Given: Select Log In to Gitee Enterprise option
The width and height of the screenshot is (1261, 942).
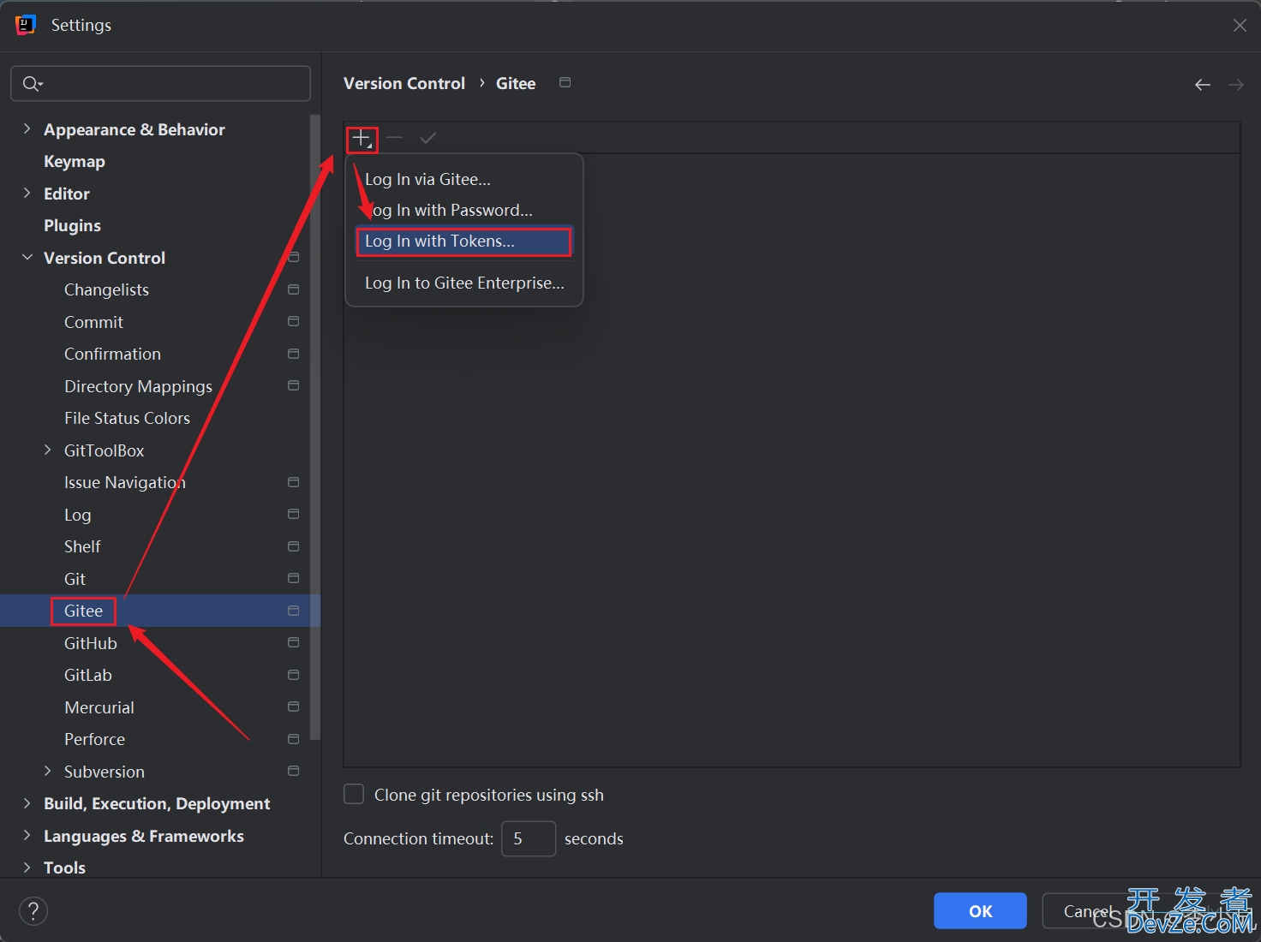Looking at the screenshot, I should click(464, 283).
